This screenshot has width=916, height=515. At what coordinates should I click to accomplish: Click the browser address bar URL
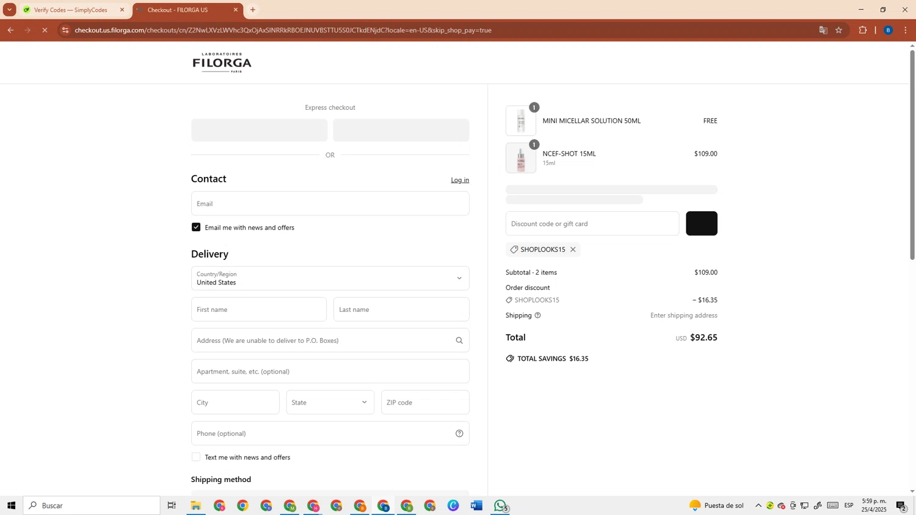[283, 30]
